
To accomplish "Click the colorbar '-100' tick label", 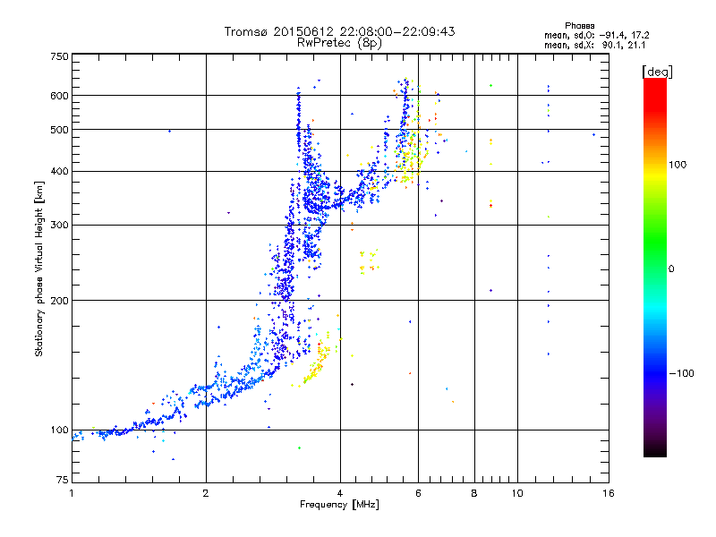I will point(681,373).
